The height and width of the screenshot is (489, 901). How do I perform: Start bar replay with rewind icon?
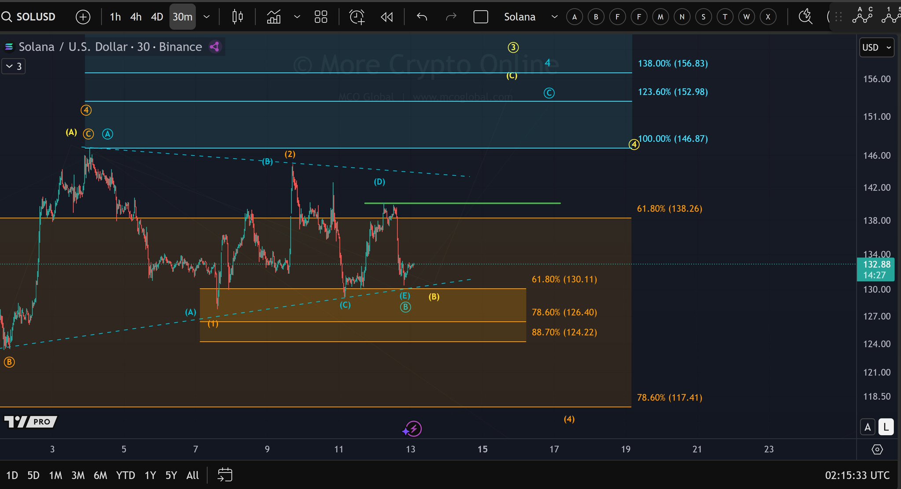click(386, 17)
